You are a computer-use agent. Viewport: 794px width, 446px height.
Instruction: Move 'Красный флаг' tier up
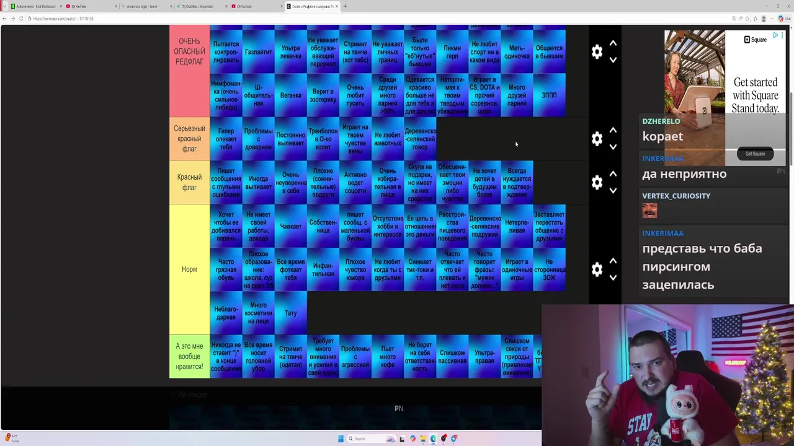click(613, 174)
